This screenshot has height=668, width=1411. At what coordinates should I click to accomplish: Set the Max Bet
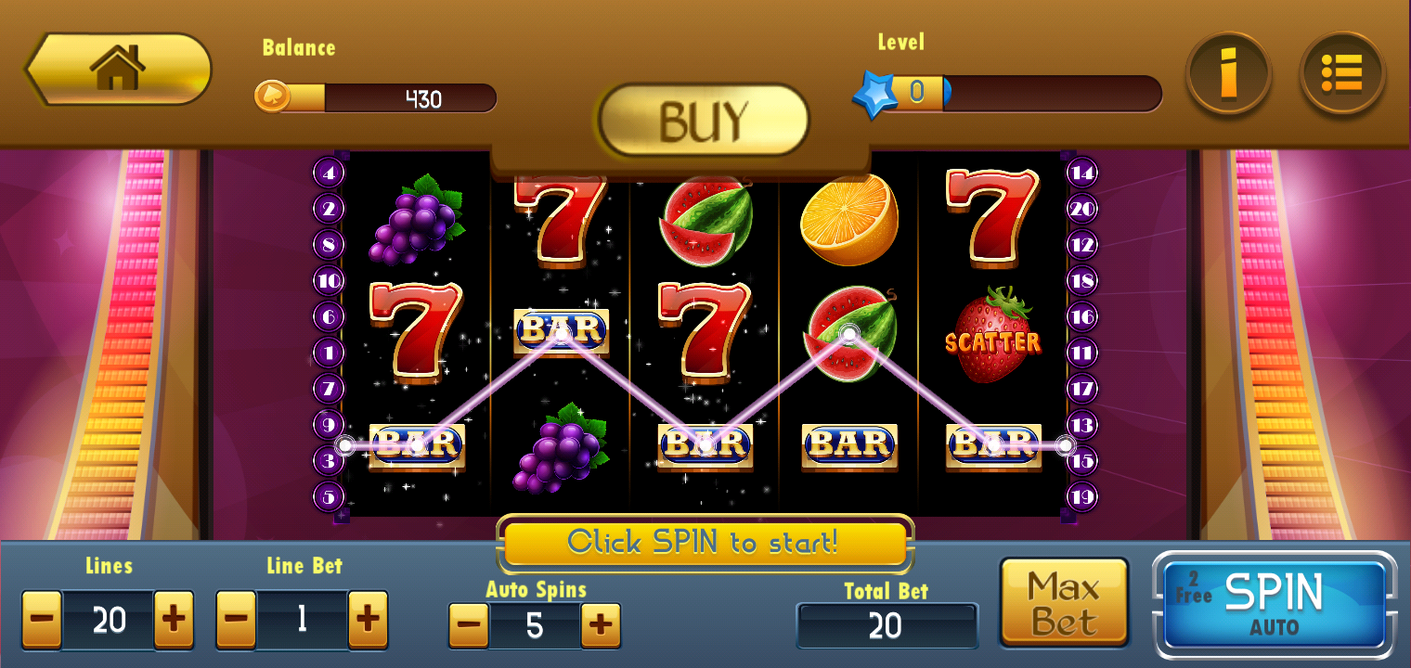click(1064, 602)
